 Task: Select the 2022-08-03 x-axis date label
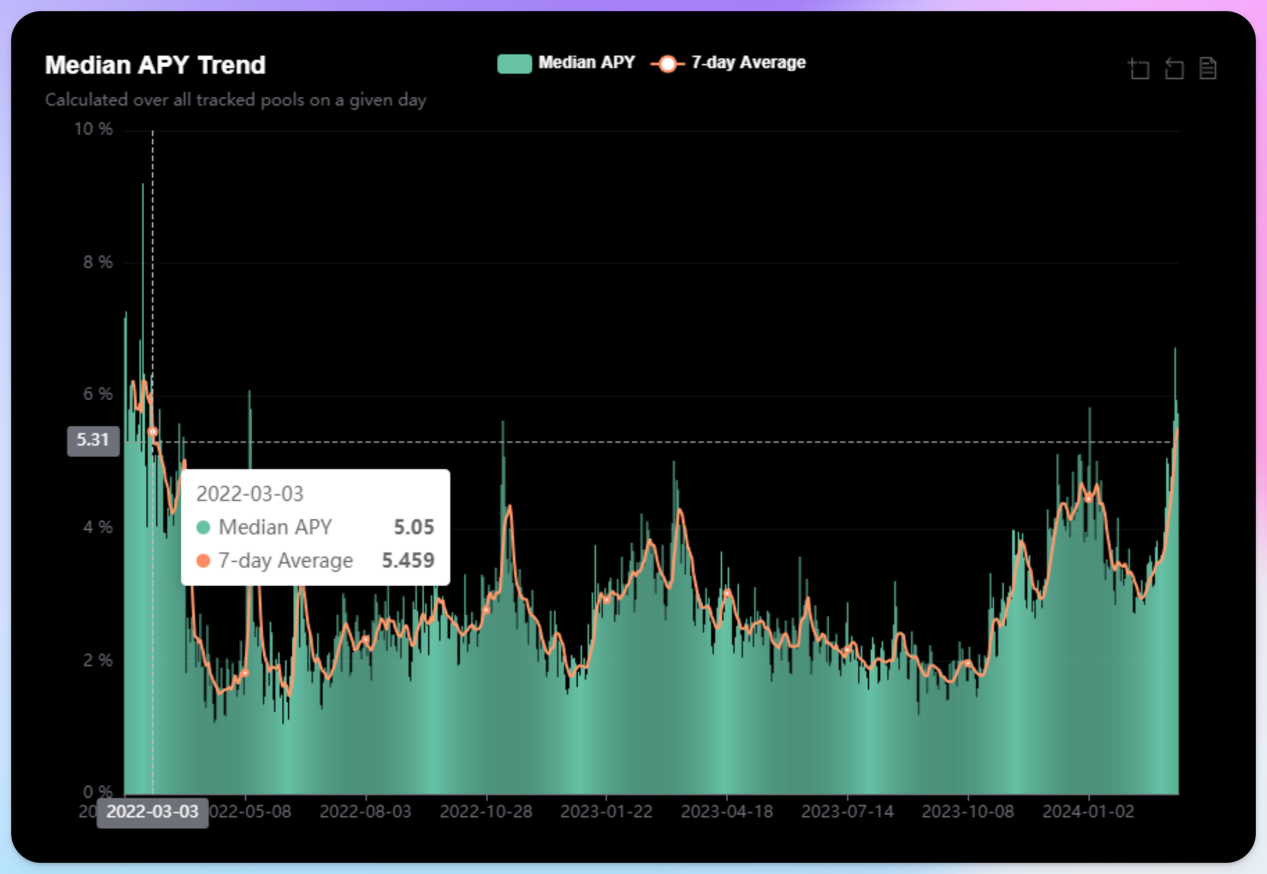click(x=365, y=811)
